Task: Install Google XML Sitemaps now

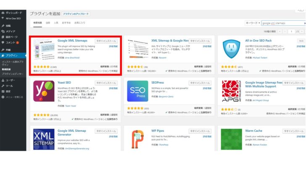Action: [106, 41]
